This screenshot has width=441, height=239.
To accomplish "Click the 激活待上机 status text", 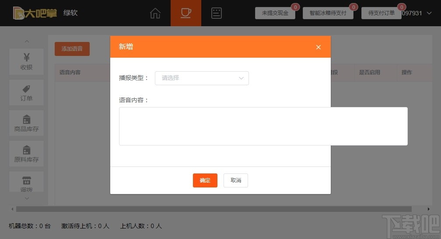I will coord(85,226).
